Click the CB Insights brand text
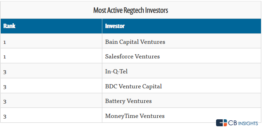Image resolution: width=262 pixels, height=128 pixels. pyautogui.click(x=243, y=123)
